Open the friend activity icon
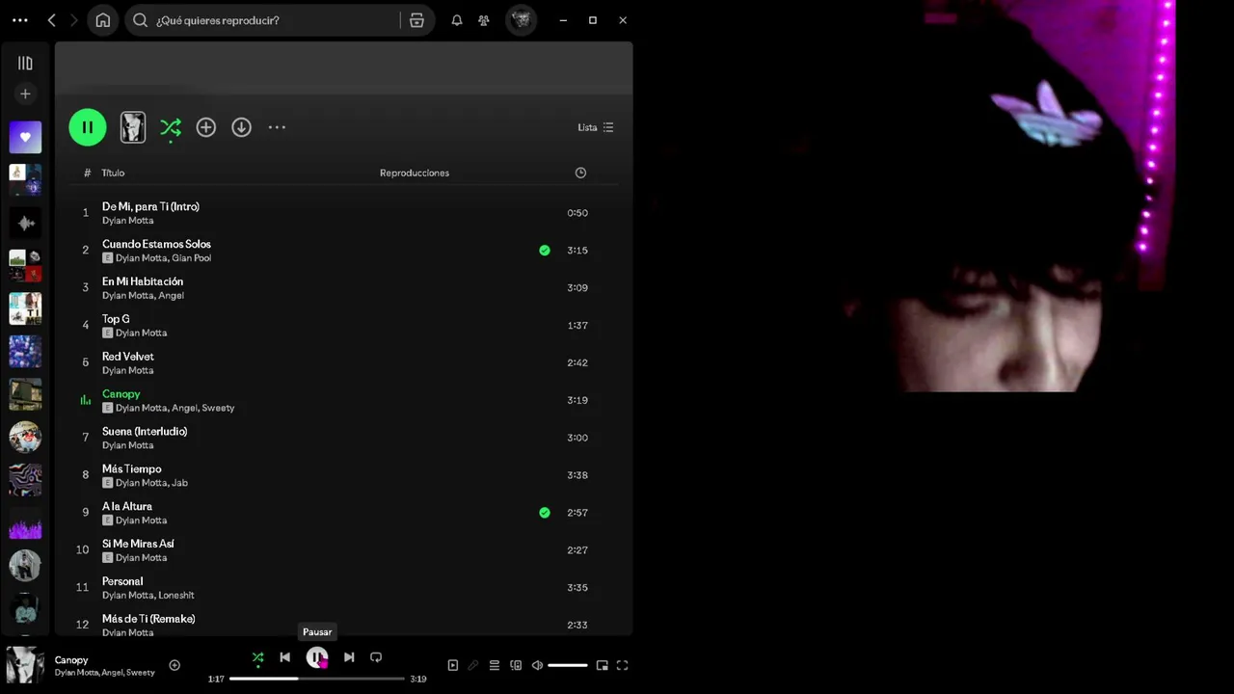This screenshot has height=694, width=1234. tap(484, 20)
